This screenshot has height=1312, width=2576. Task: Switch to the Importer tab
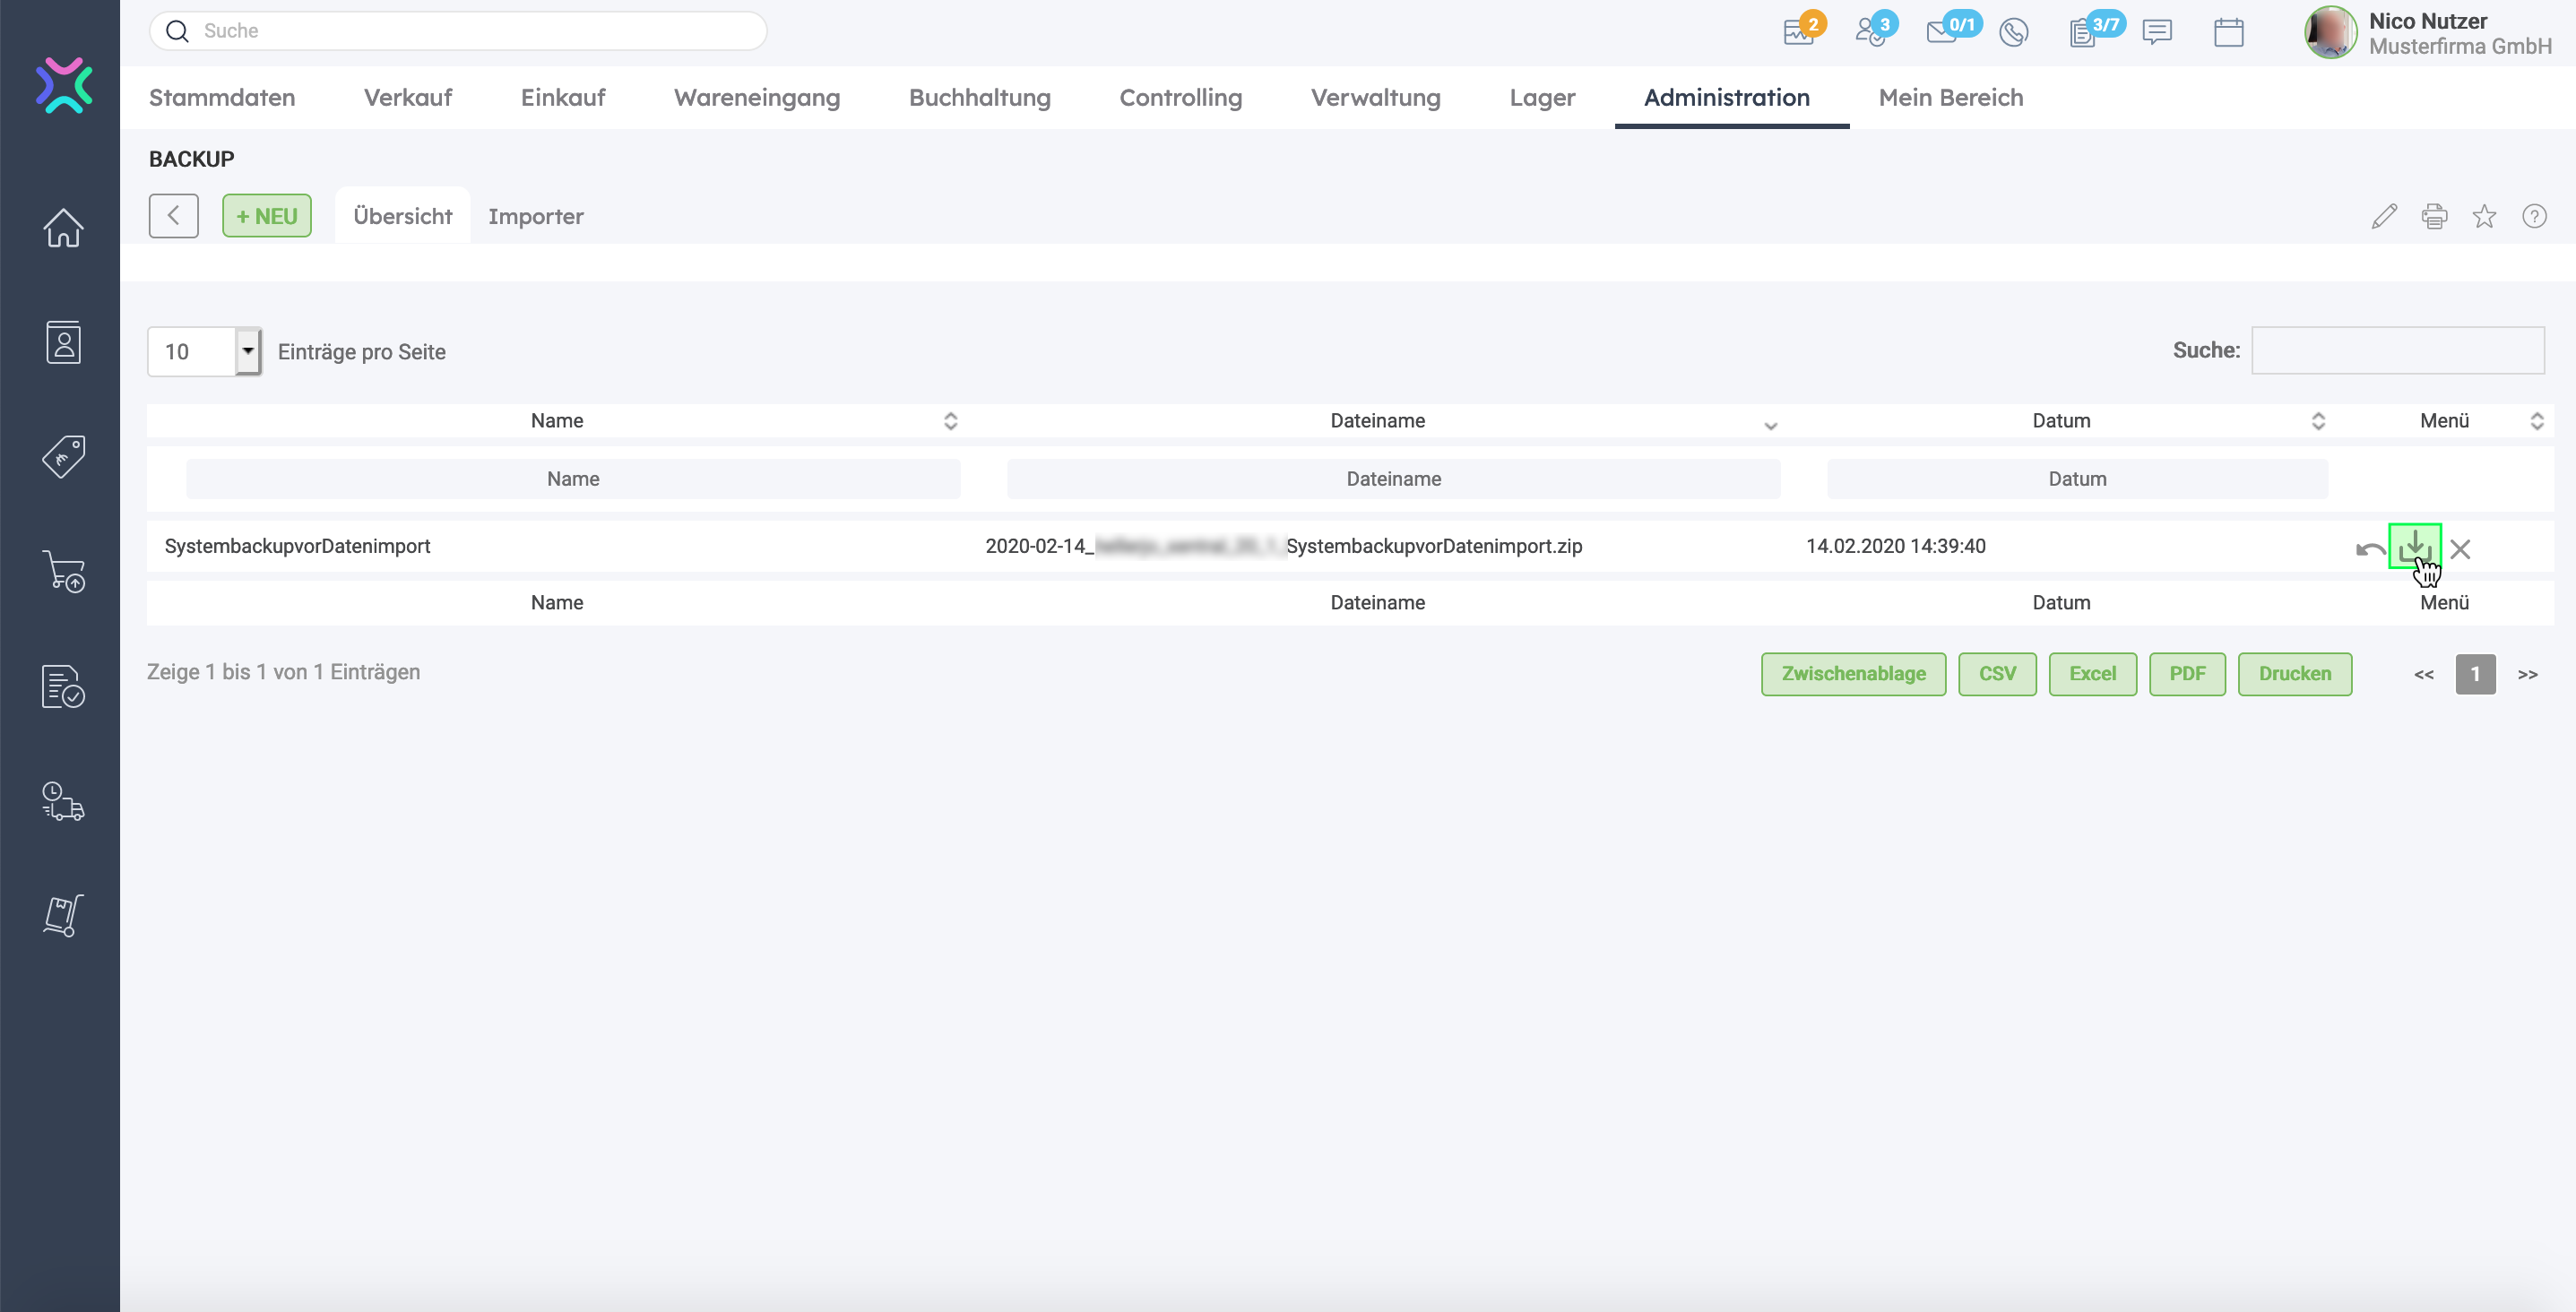pyautogui.click(x=535, y=216)
